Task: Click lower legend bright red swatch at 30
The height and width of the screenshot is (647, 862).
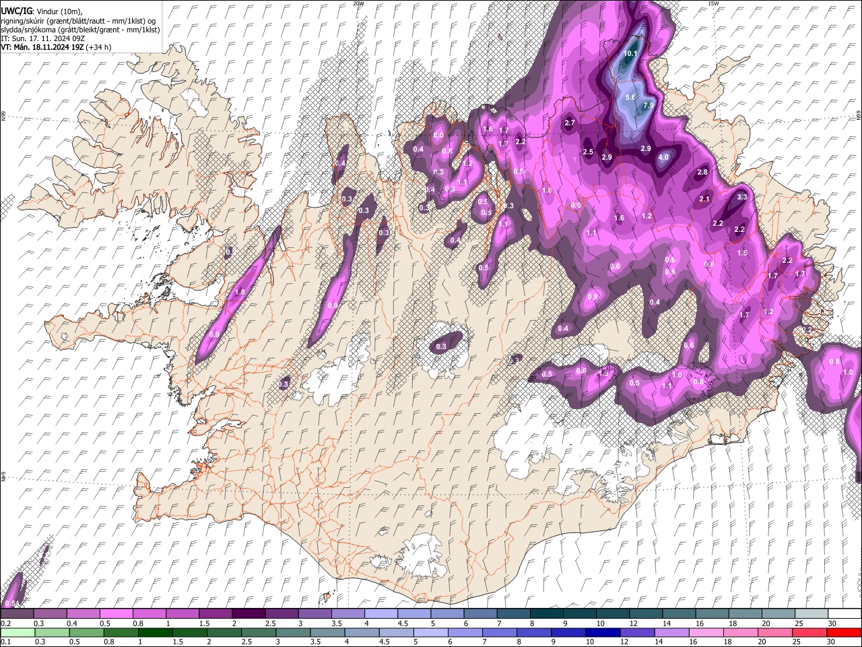Action: 843,632
